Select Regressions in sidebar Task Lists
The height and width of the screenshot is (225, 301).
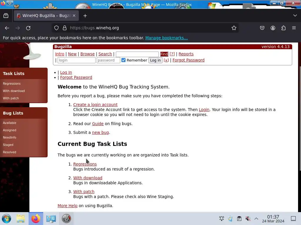(12, 83)
